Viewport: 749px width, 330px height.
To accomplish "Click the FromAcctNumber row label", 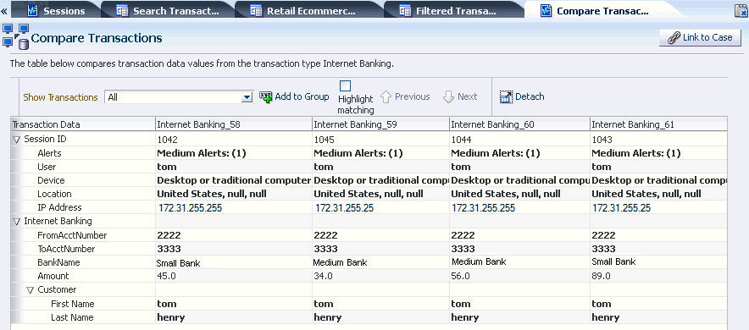I will [x=72, y=235].
